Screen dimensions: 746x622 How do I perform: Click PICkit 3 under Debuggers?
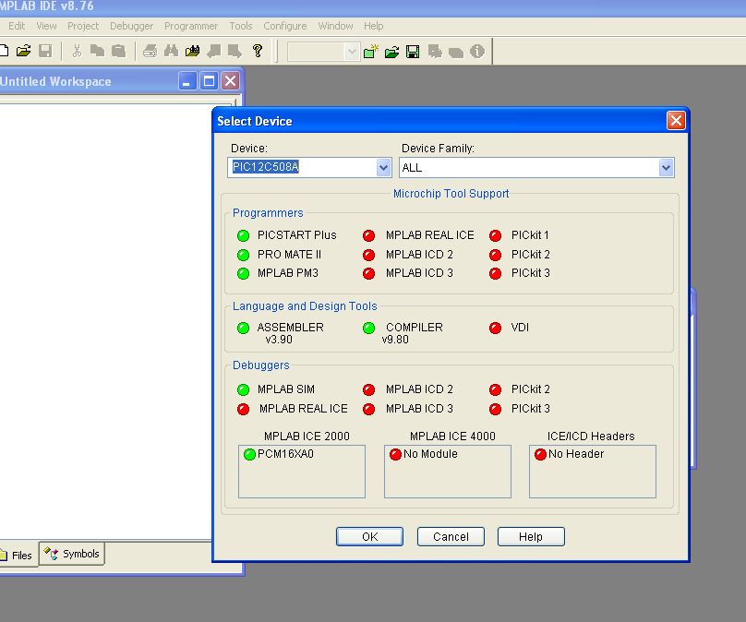[531, 409]
